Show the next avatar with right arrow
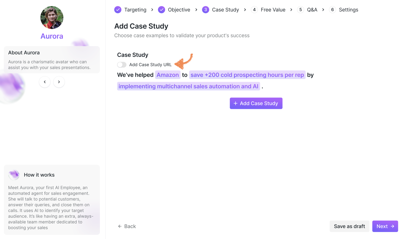This screenshot has width=405, height=239. click(59, 82)
